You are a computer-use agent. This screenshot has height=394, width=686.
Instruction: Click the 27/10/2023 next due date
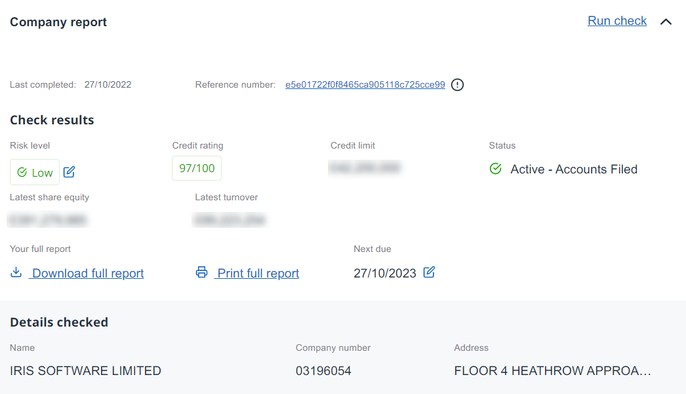click(384, 274)
